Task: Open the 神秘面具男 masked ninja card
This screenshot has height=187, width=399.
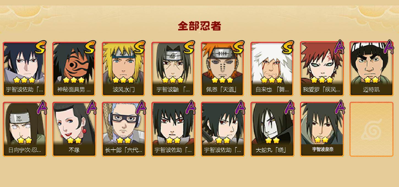Action: 74,69
